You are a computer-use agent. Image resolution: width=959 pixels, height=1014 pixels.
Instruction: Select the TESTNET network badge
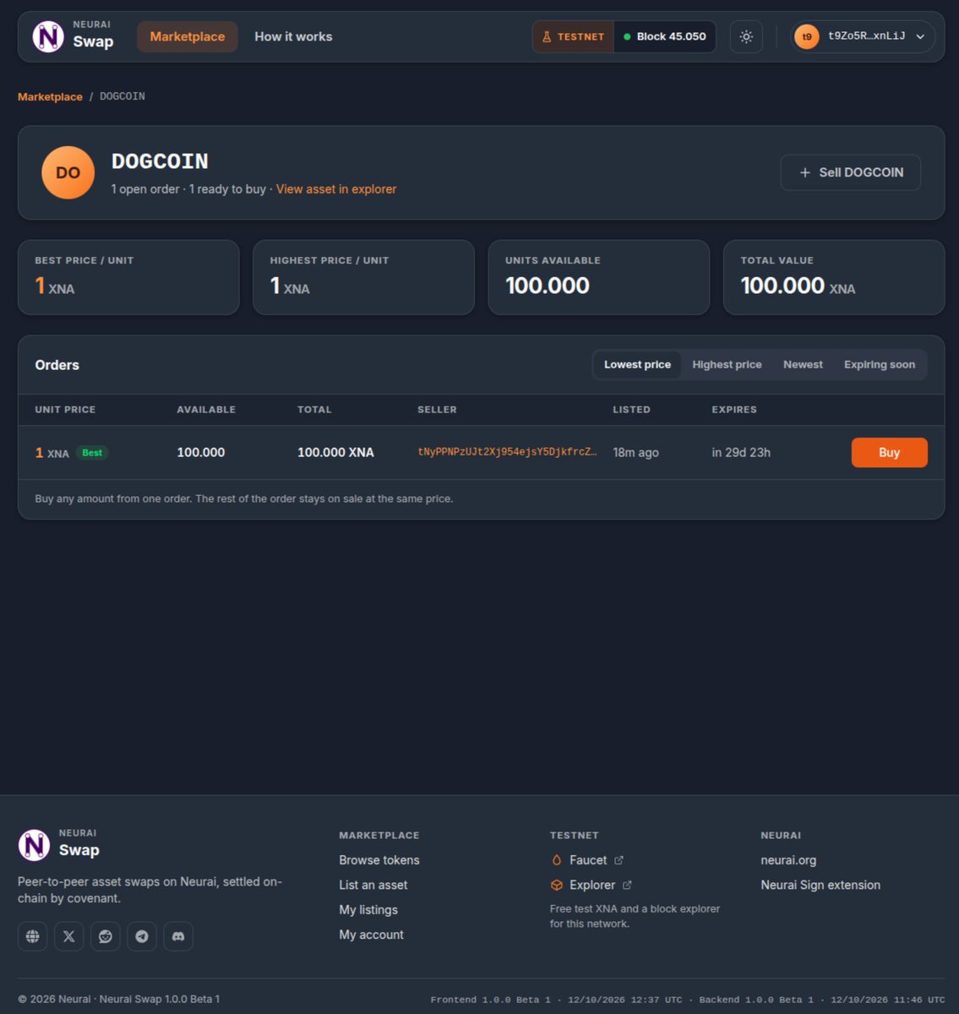coord(573,36)
